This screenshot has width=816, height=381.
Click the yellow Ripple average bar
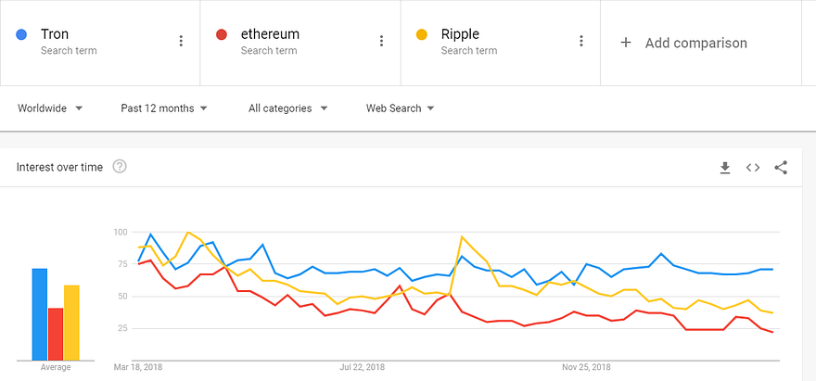tap(71, 323)
